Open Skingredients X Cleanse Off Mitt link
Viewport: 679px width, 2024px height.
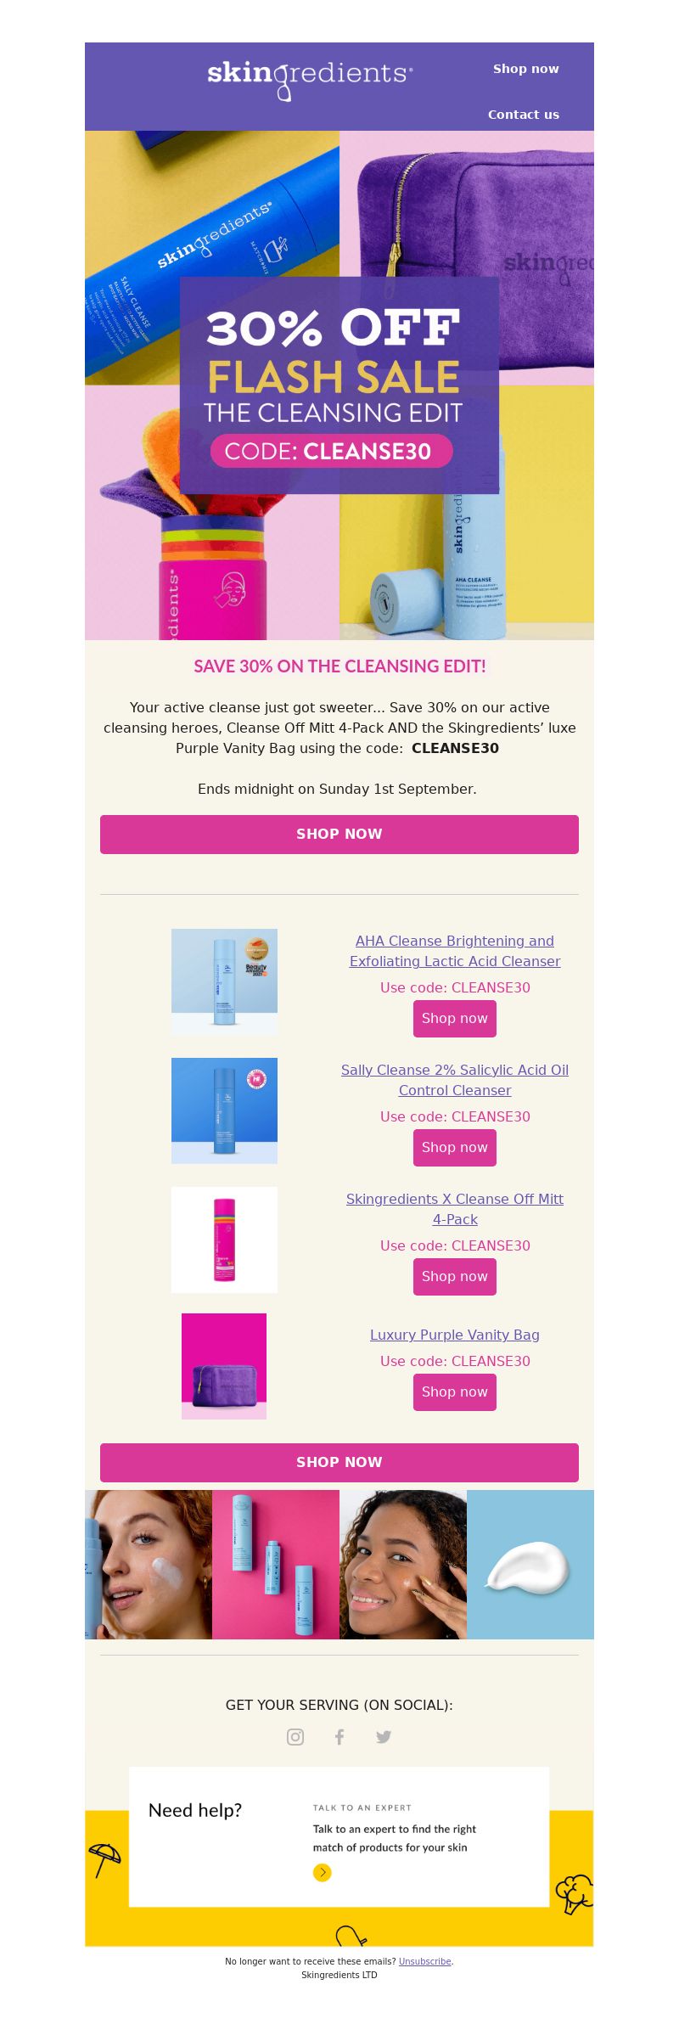click(x=455, y=1209)
